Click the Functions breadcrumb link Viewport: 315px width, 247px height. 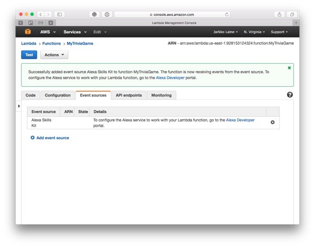point(51,44)
